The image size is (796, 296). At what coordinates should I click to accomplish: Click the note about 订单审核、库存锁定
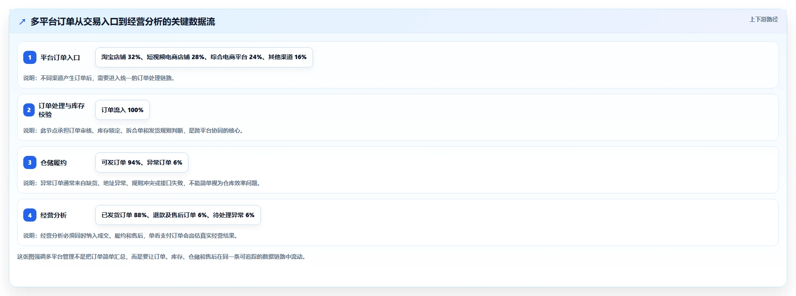click(x=134, y=130)
